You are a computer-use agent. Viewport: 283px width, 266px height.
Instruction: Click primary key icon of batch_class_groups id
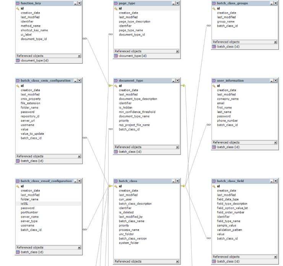[214, 8]
